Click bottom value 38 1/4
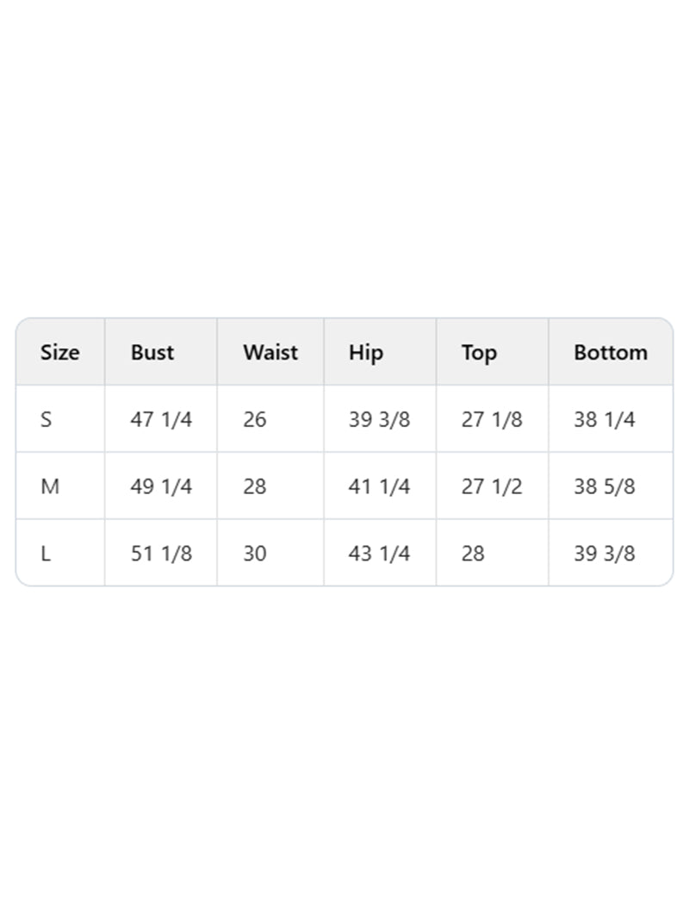The image size is (689, 904). (605, 419)
